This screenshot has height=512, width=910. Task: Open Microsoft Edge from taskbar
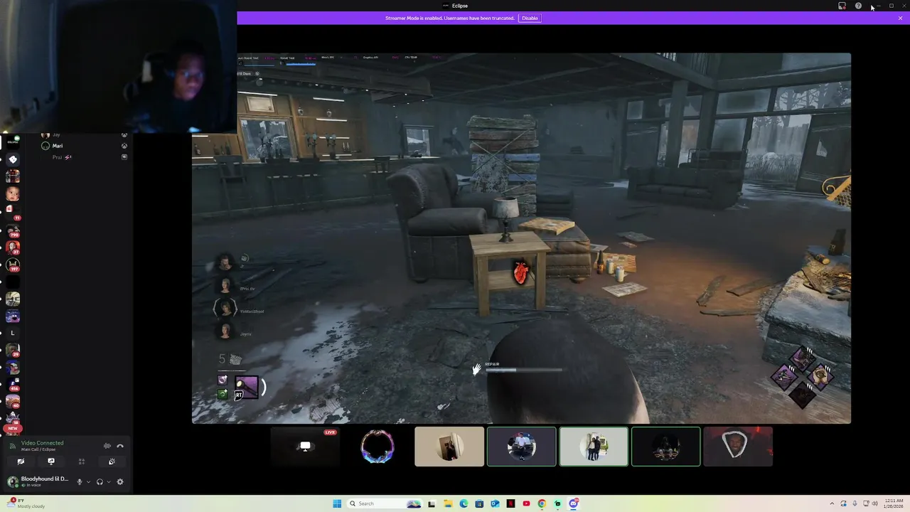point(464,503)
